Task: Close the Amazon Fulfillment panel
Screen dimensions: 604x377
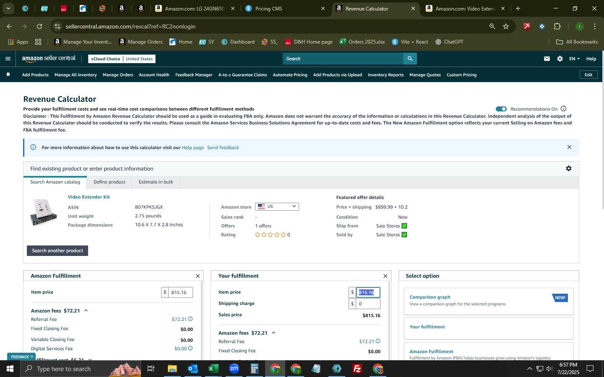Action: [198, 276]
